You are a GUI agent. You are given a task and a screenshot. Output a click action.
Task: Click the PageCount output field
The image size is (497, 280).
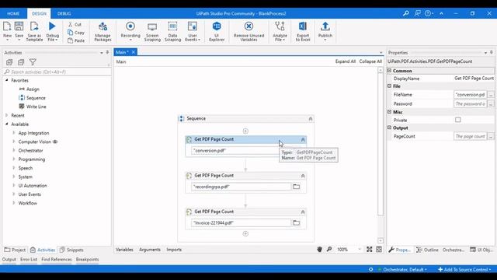(471, 136)
